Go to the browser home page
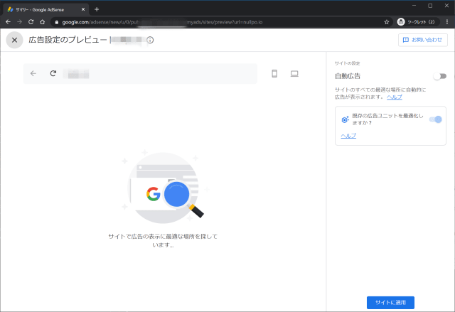This screenshot has height=312, width=455. [43, 22]
